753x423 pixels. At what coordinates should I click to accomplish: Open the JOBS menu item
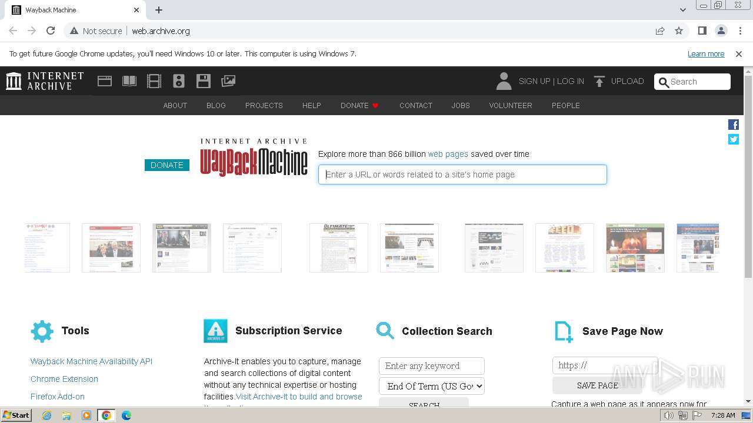(x=461, y=105)
